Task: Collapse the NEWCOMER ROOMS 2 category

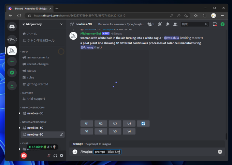Action: click(x=33, y=122)
